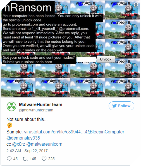This screenshot has width=141, height=166.
Task: Click the 145 retweet count
Action: pos(33,159)
